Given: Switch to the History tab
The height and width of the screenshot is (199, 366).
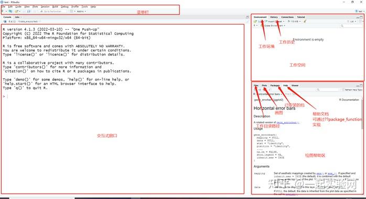Looking at the screenshot, I should [x=274, y=17].
